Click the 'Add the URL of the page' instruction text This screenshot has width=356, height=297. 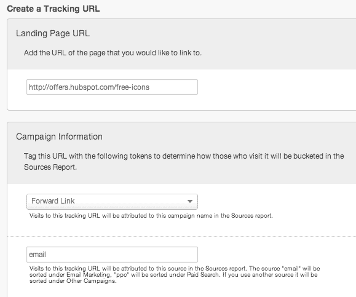click(113, 53)
